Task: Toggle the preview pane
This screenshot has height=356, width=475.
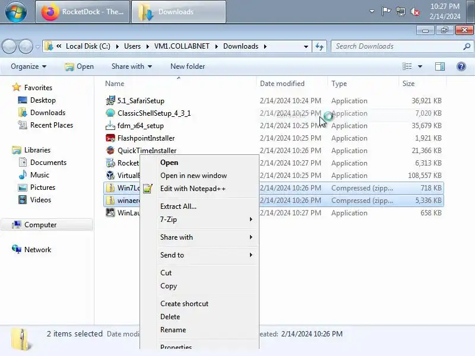Action: point(440,66)
